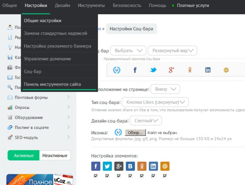Viewport: 245px width, 185px height.
Task: Select the cyan Twitter element tile
Action: click(107, 166)
